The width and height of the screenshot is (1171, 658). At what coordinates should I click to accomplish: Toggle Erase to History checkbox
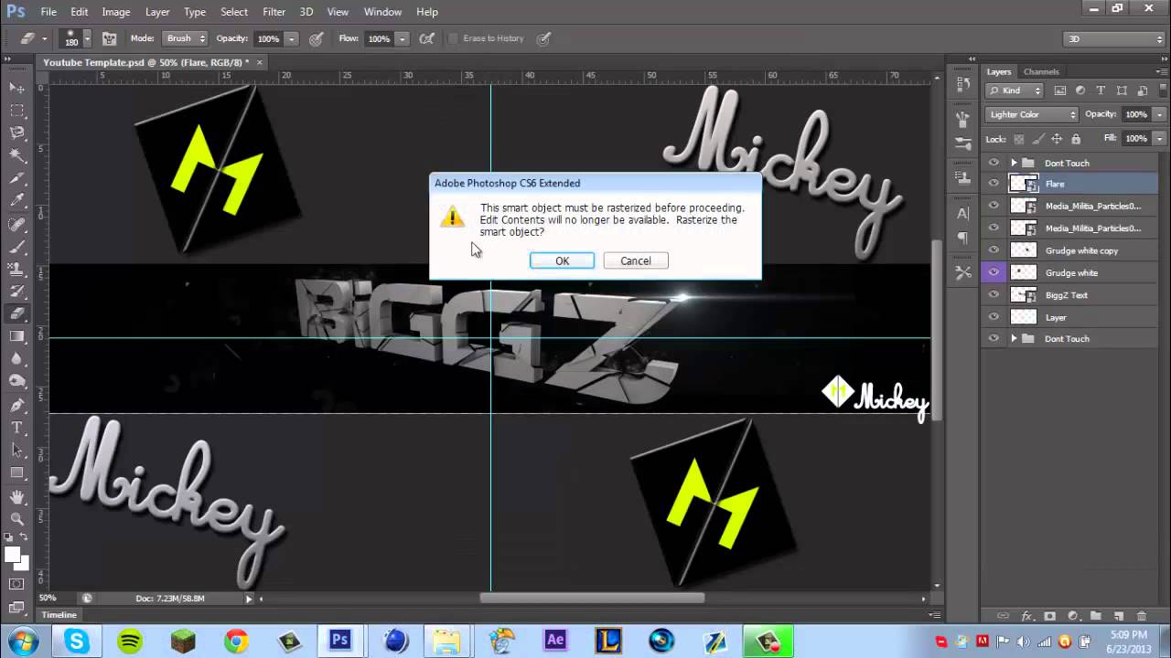453,38
